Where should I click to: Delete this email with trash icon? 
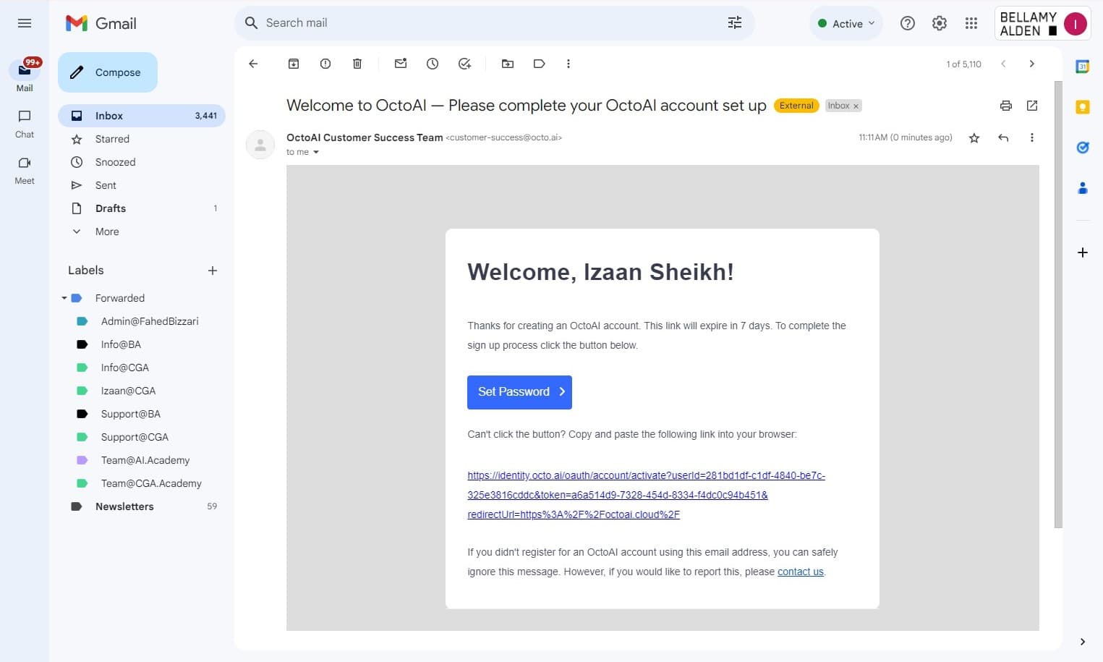pos(357,64)
